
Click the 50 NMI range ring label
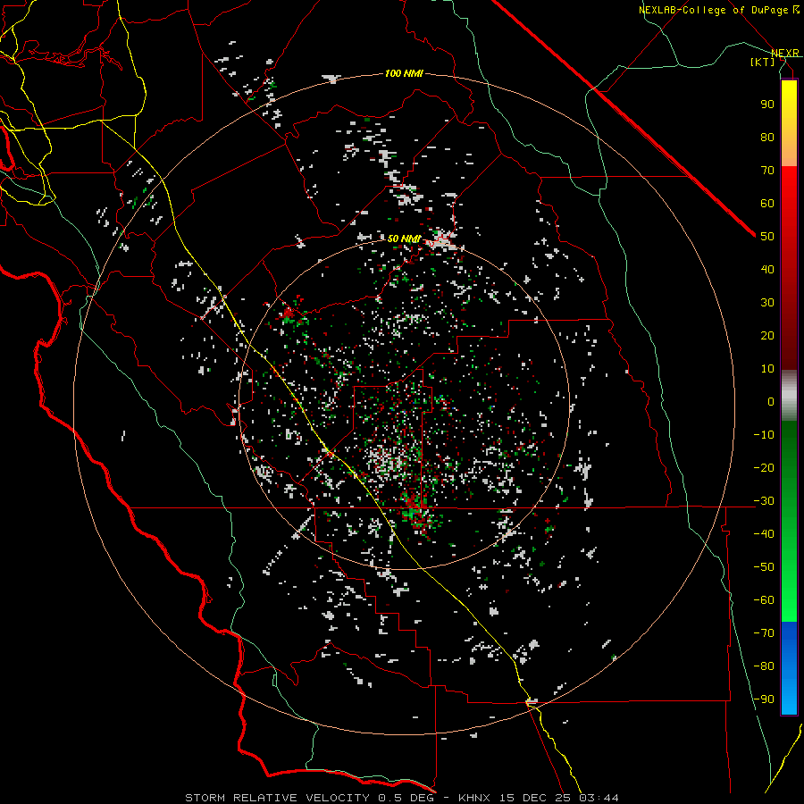(x=403, y=239)
